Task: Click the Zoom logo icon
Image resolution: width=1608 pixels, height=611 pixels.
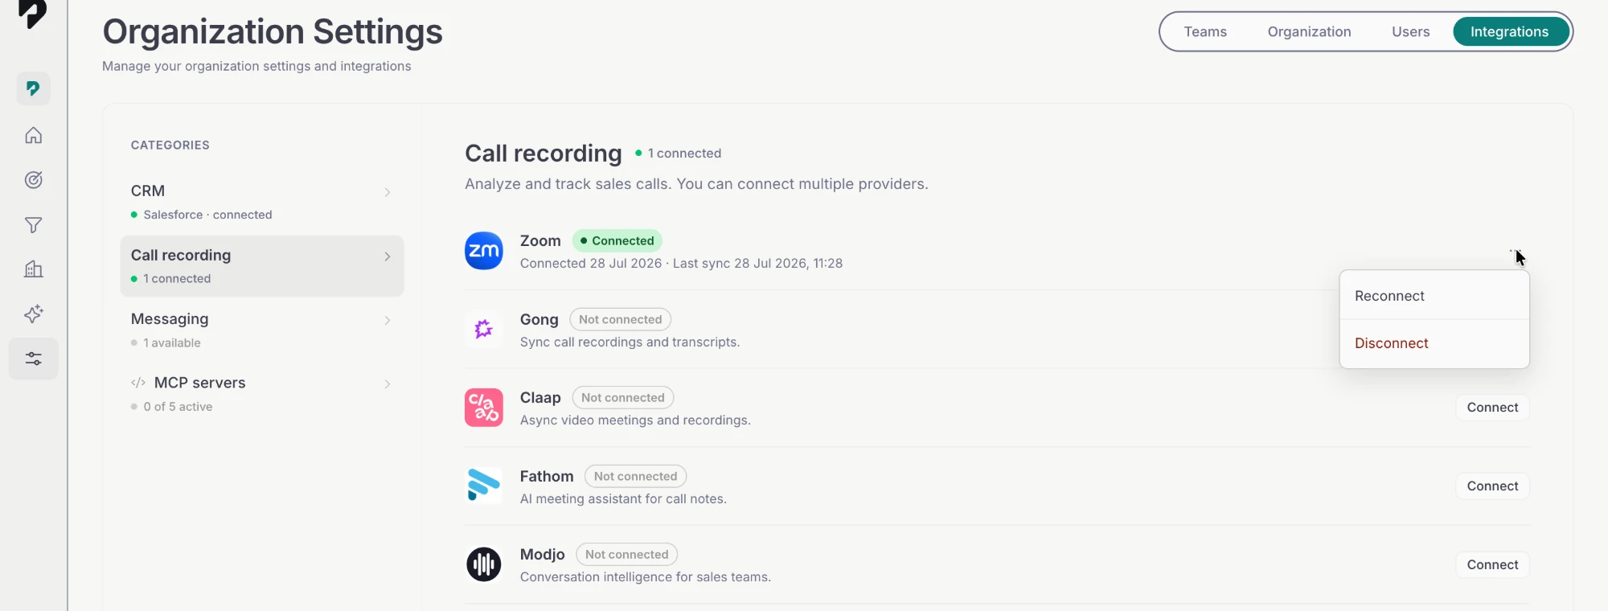Action: tap(484, 251)
